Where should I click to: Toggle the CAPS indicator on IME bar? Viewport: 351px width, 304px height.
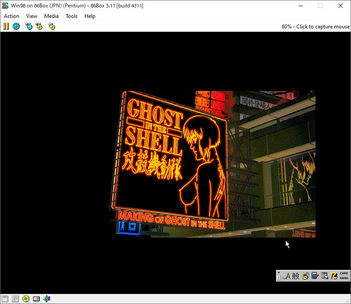(x=344, y=273)
